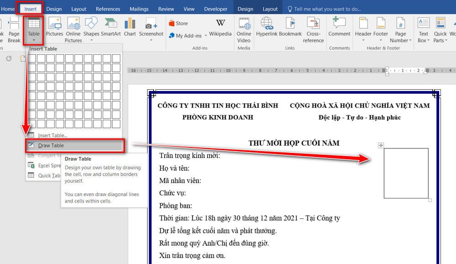456x264 pixels.
Task: Open the Text Box dropdown
Action: point(424,30)
